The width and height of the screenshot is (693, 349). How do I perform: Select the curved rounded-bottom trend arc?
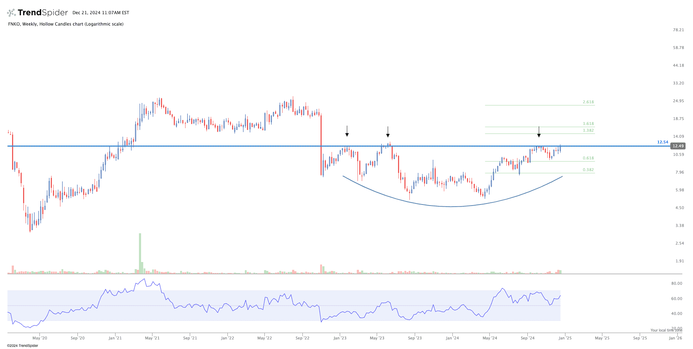click(451, 206)
